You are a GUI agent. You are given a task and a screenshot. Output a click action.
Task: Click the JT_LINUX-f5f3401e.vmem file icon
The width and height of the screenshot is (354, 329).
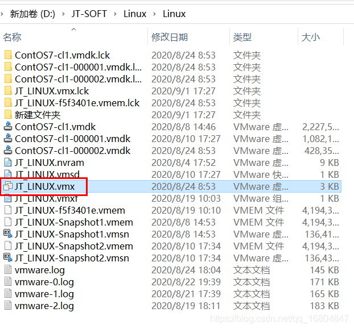pyautogui.click(x=8, y=210)
